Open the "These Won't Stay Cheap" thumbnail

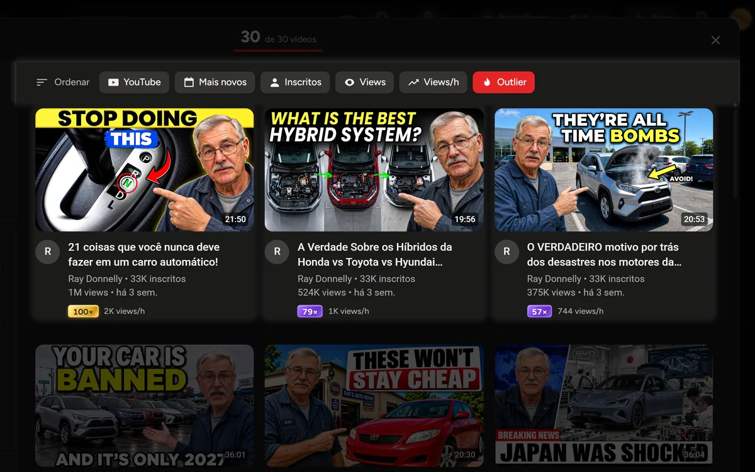(x=374, y=406)
